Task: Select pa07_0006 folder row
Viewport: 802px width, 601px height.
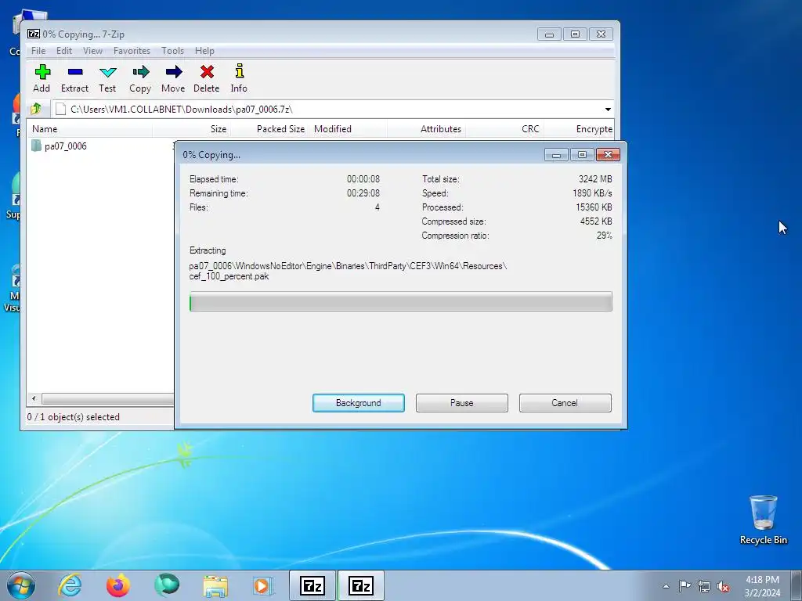Action: click(x=101, y=146)
